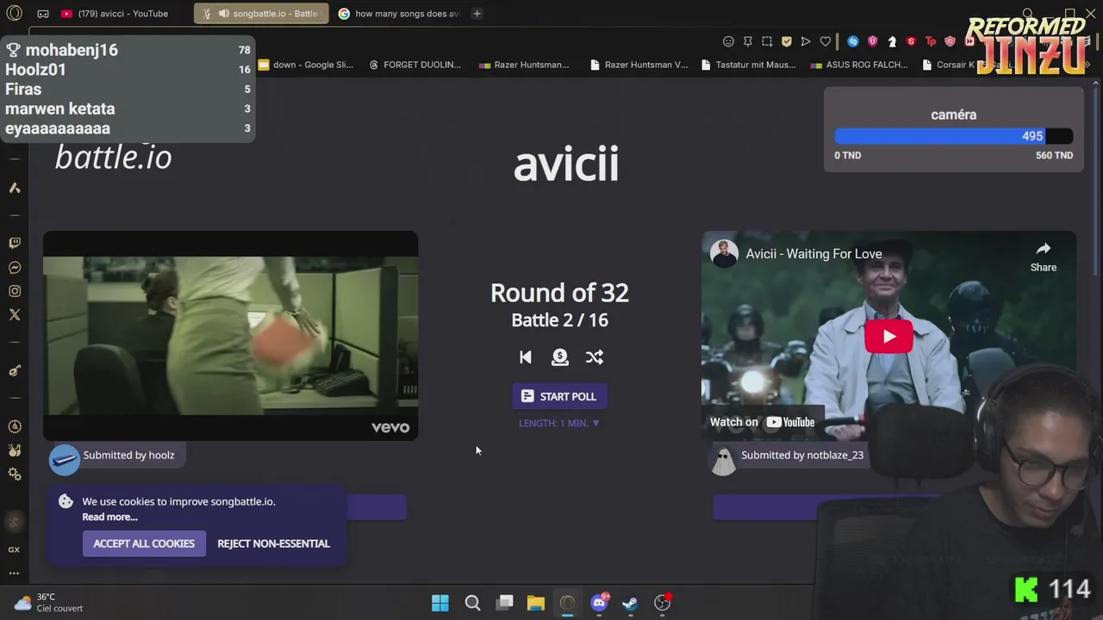This screenshot has width=1103, height=620.
Task: Start the poll
Action: [x=559, y=396]
